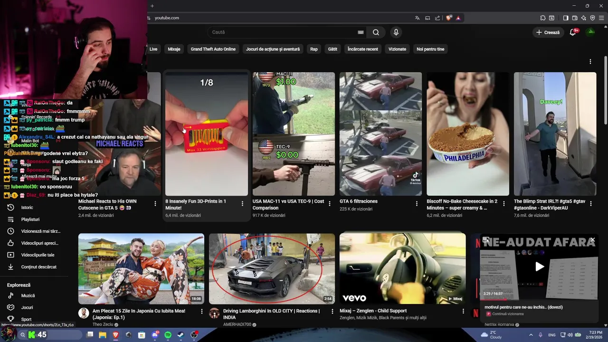Viewport: 608px width, 342px height.
Task: Click the share page icon in the address bar
Action: click(x=437, y=18)
